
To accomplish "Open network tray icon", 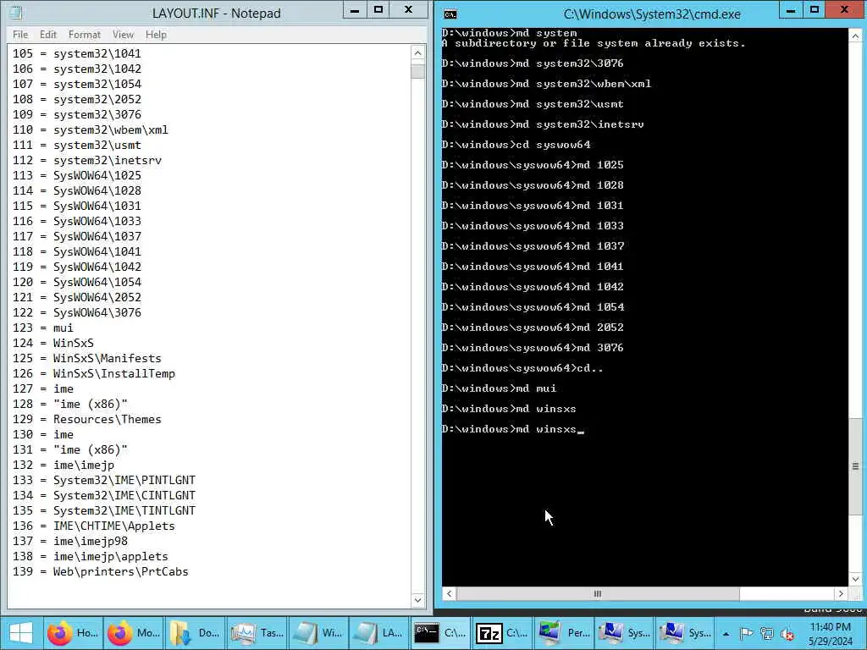I will click(766, 634).
